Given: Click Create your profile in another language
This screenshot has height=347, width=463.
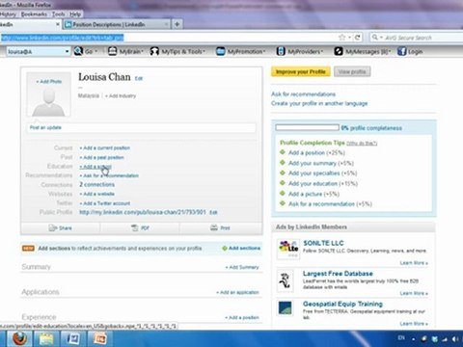Looking at the screenshot, I should tap(319, 103).
